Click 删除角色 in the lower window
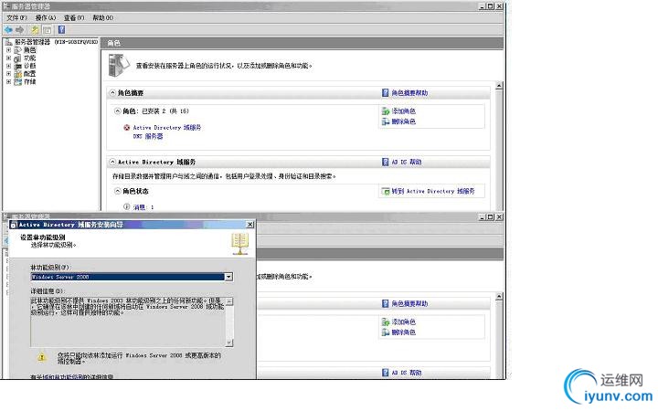 (403, 332)
